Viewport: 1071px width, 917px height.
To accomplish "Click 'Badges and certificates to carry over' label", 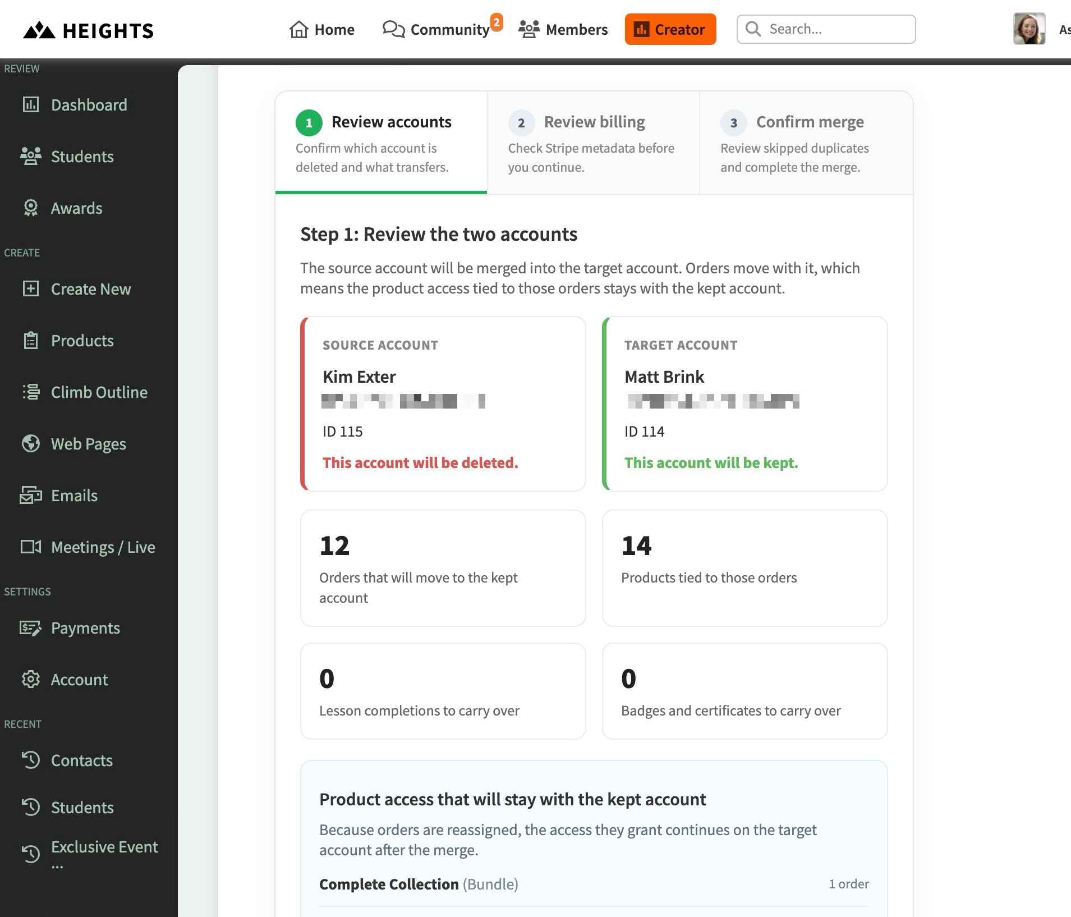I will click(730, 710).
